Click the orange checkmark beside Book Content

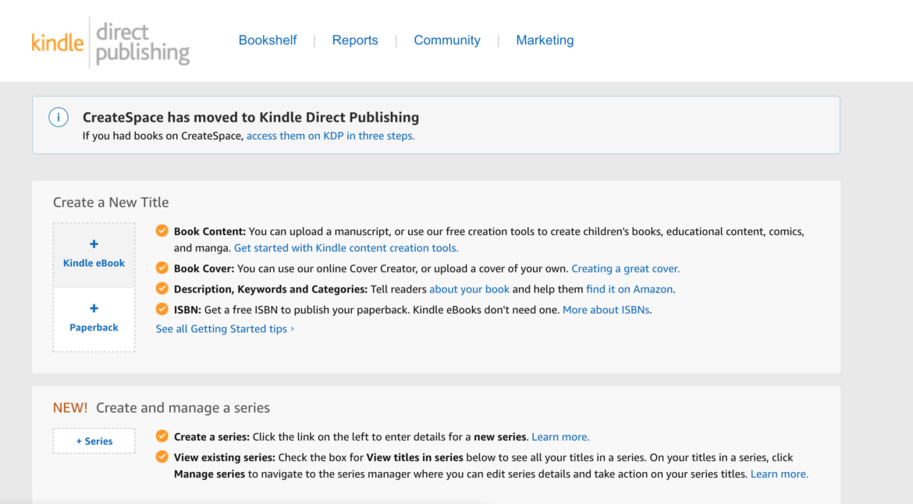(x=162, y=231)
